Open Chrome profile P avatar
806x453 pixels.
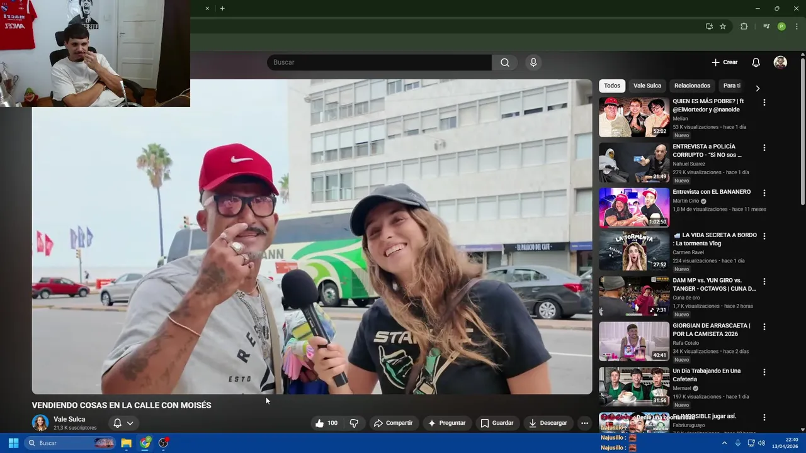point(781,26)
